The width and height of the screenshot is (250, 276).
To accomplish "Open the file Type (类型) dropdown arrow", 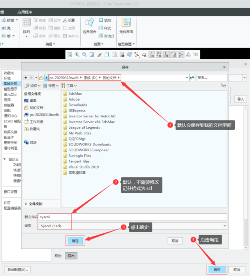I will (x=225, y=226).
